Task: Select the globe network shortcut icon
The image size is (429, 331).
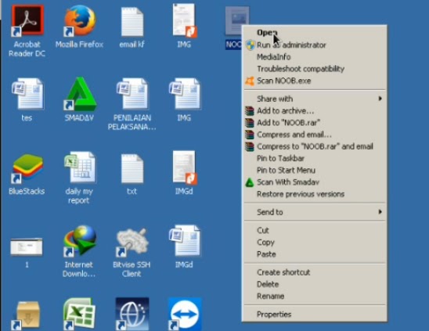Action: pos(132,314)
